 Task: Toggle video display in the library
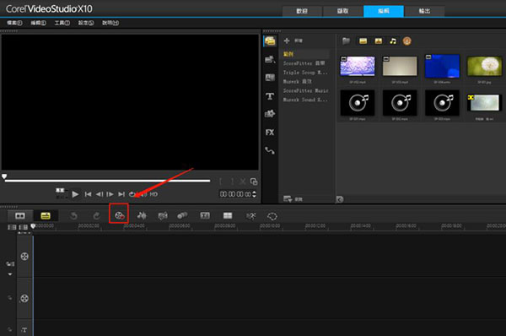363,41
